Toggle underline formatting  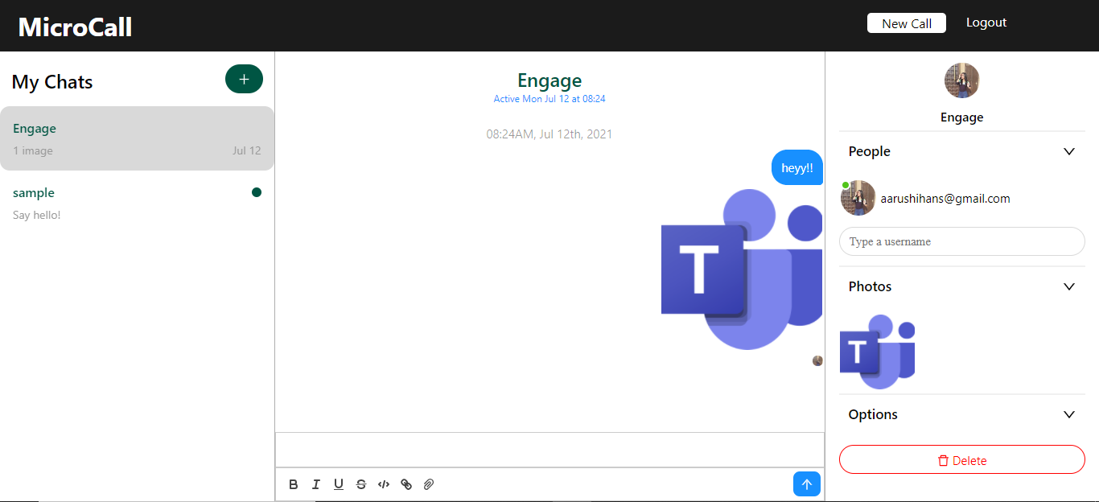pos(339,484)
